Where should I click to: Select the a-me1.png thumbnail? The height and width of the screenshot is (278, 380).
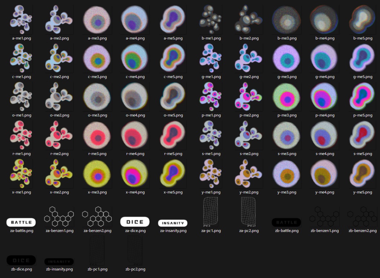[21, 20]
